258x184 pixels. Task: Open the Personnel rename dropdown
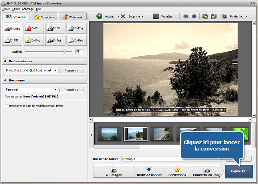click(56, 89)
